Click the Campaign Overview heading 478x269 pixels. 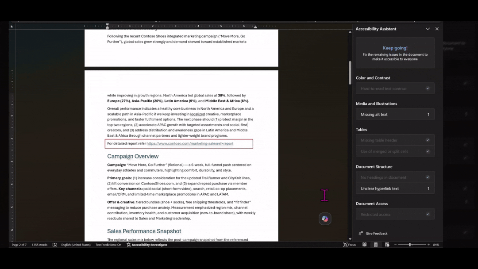133,156
